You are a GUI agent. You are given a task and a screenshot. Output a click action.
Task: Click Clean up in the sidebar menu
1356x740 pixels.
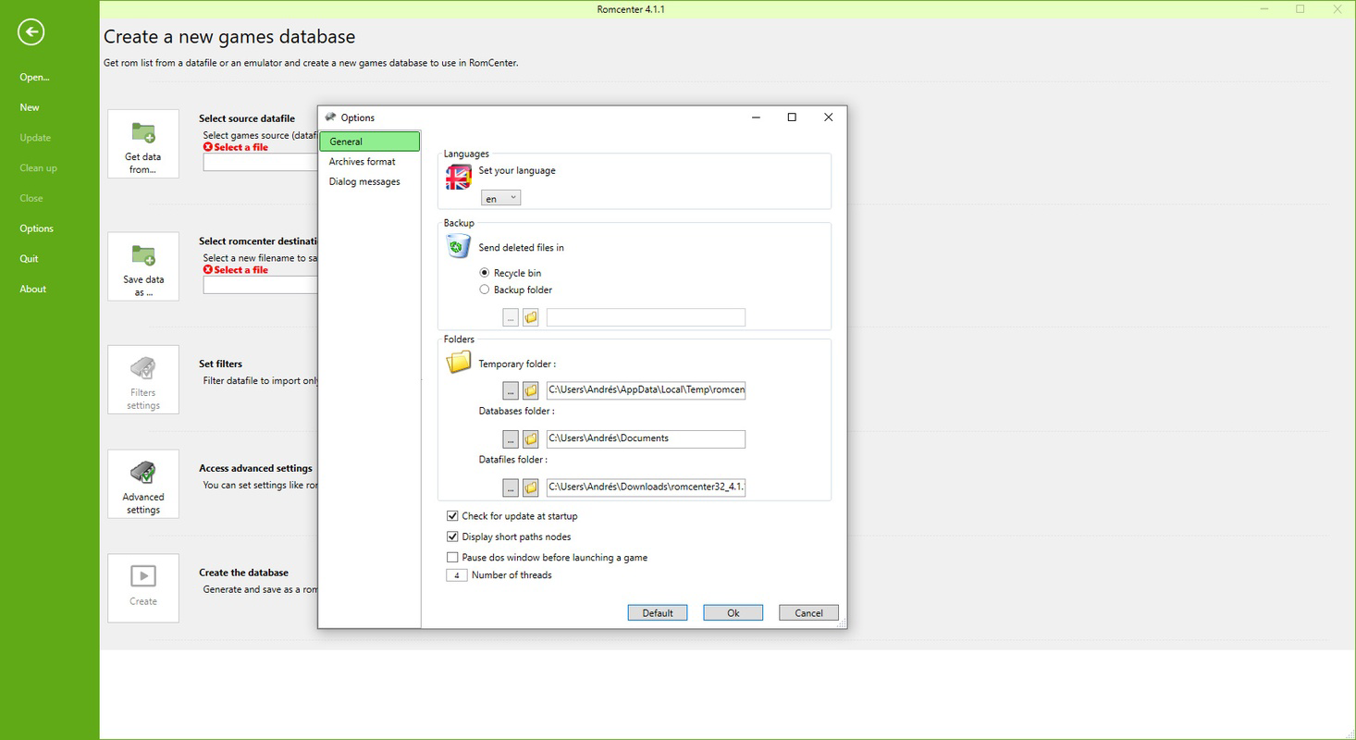point(38,168)
